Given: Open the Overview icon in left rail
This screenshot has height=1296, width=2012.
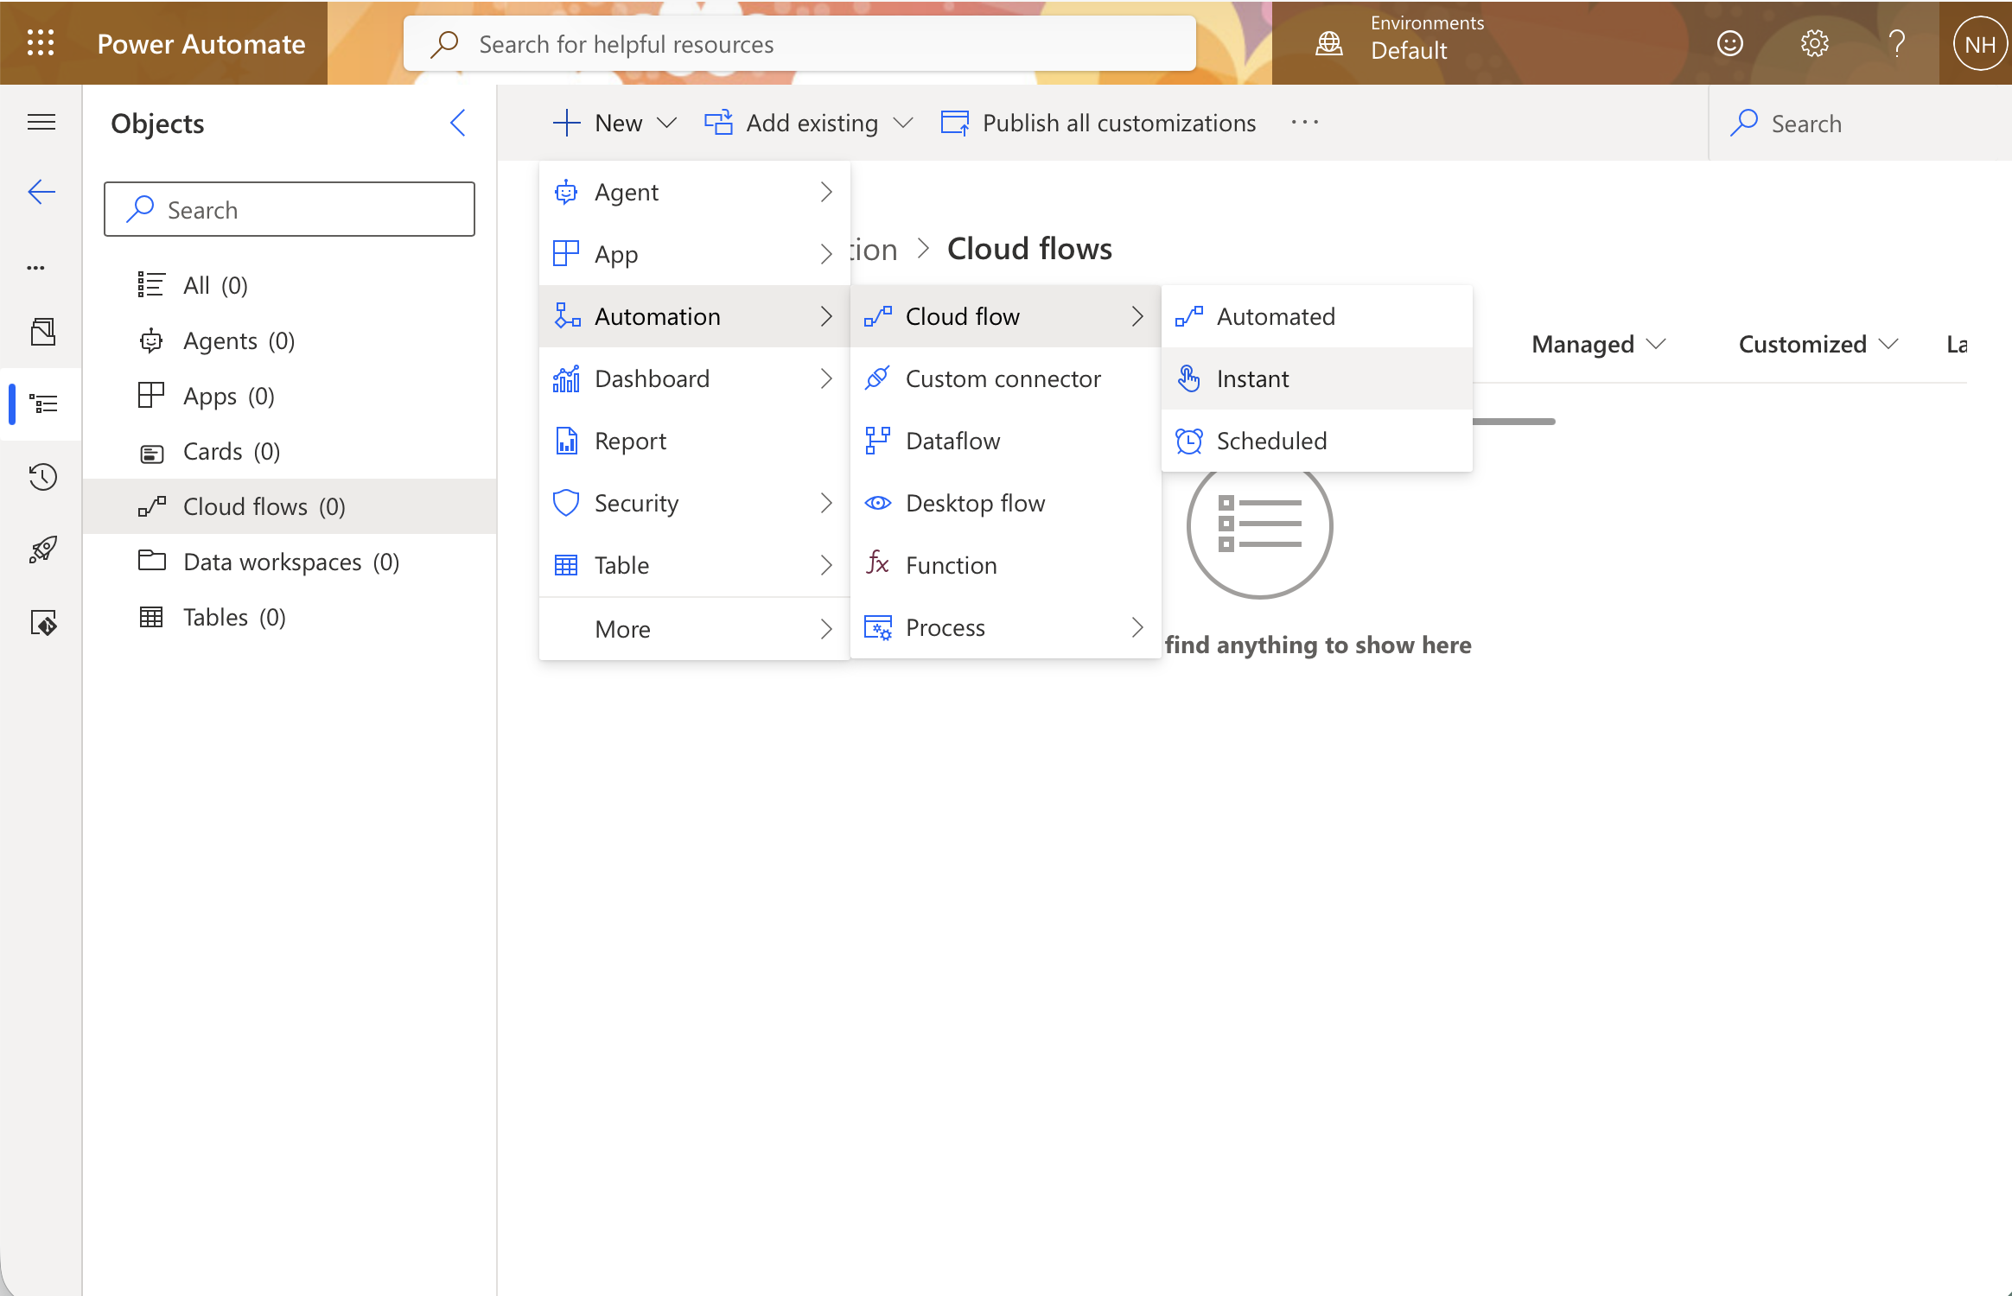Looking at the screenshot, I should coord(43,332).
